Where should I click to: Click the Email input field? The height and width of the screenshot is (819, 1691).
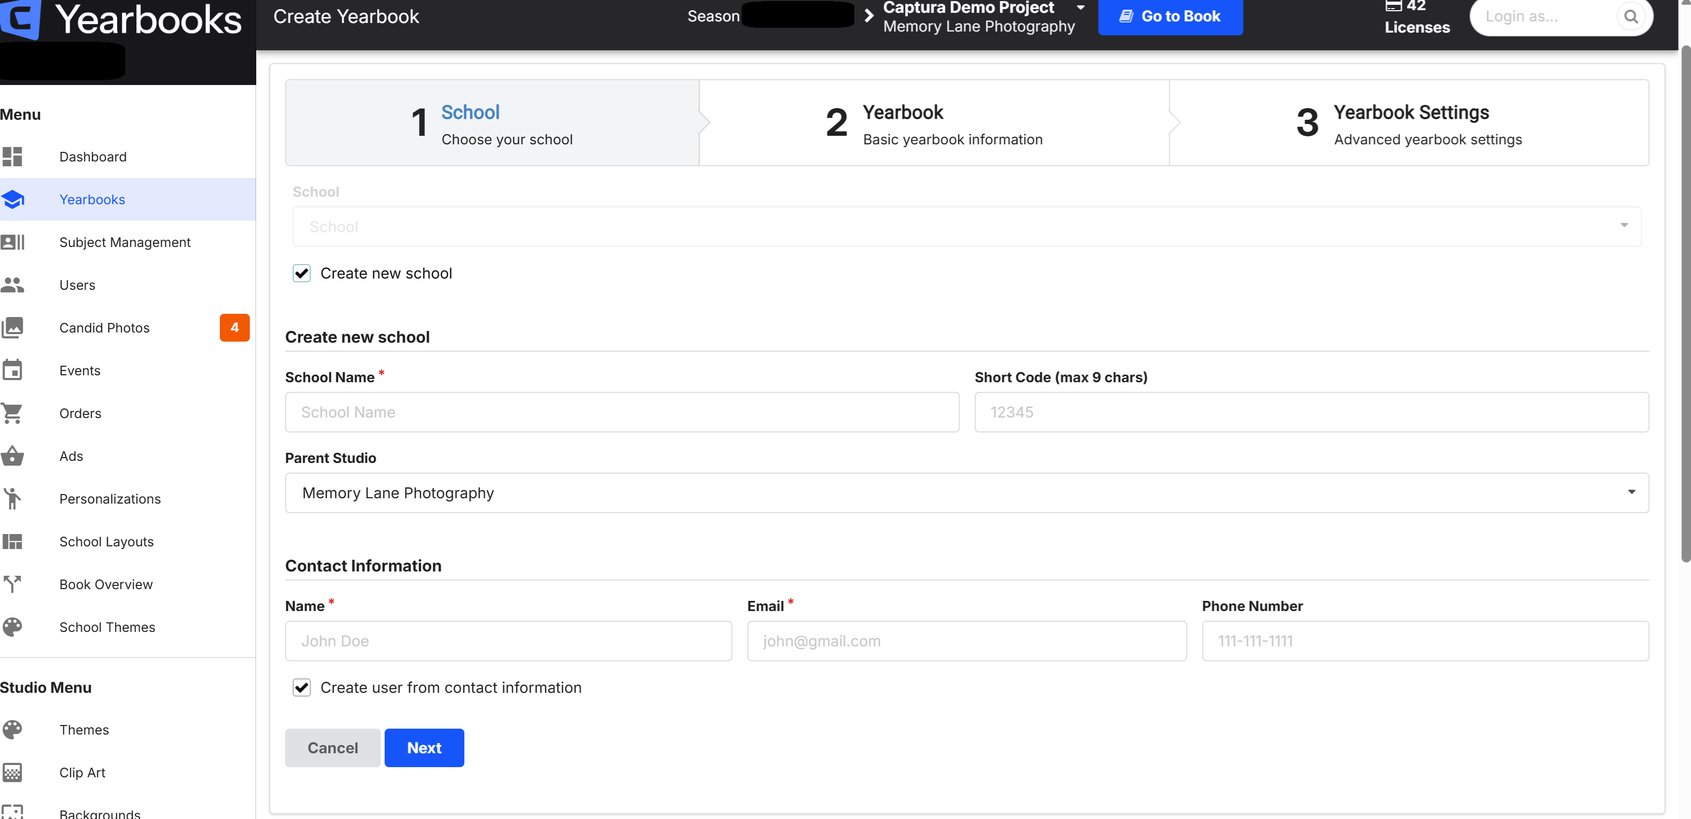966,641
